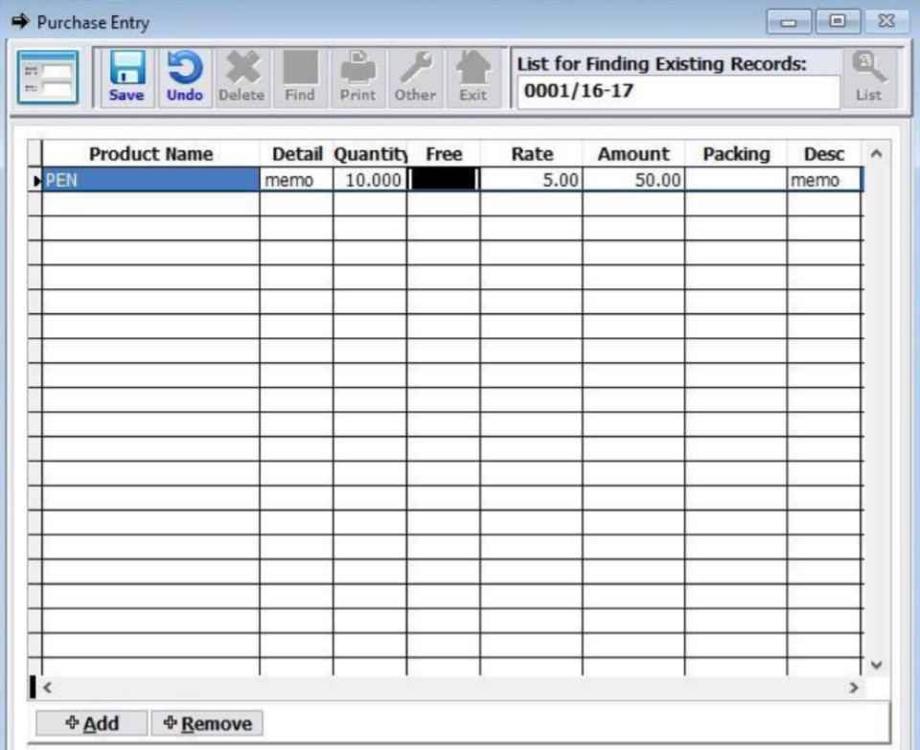
Task: Click the empty Packing cell of PEN row
Action: tap(736, 179)
